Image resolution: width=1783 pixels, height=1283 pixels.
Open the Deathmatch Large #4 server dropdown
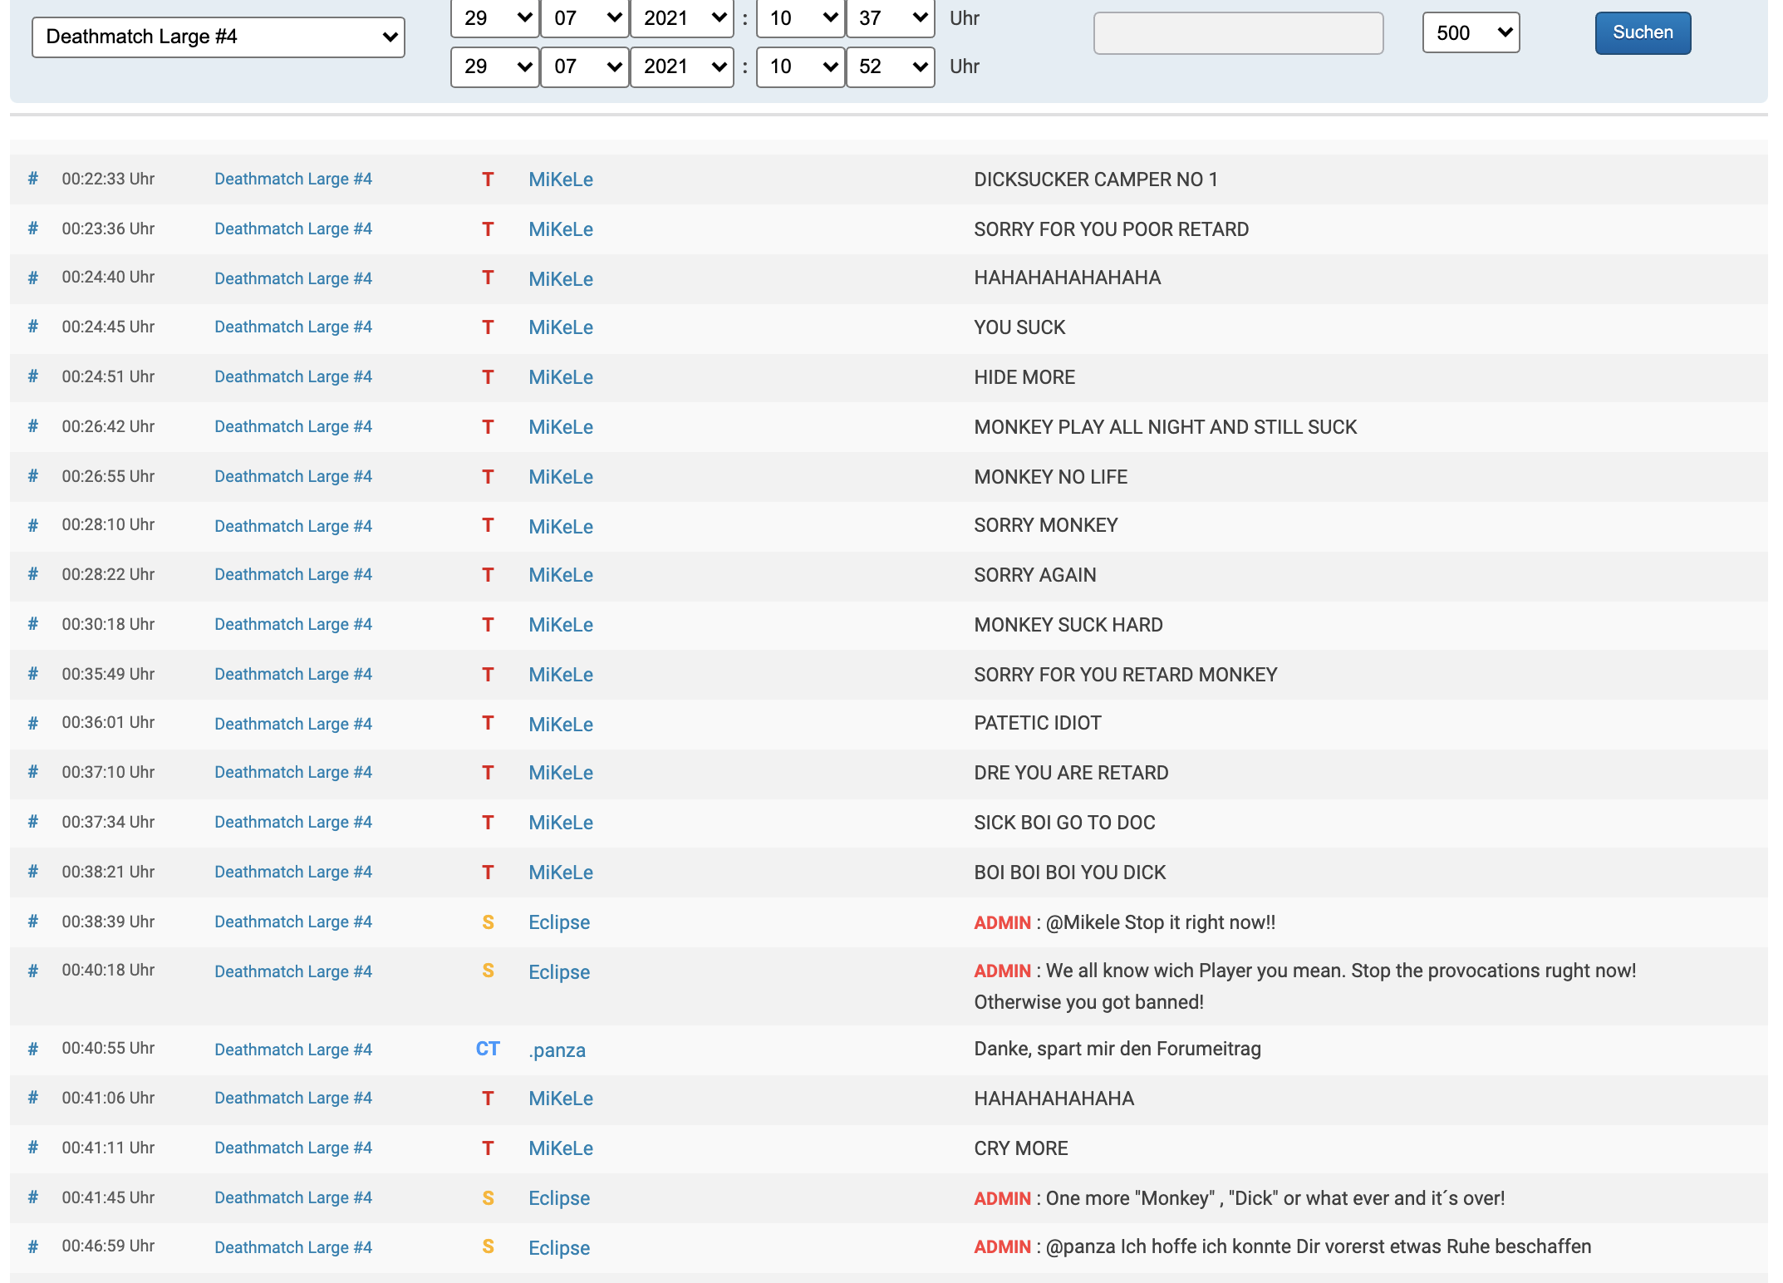(x=219, y=37)
